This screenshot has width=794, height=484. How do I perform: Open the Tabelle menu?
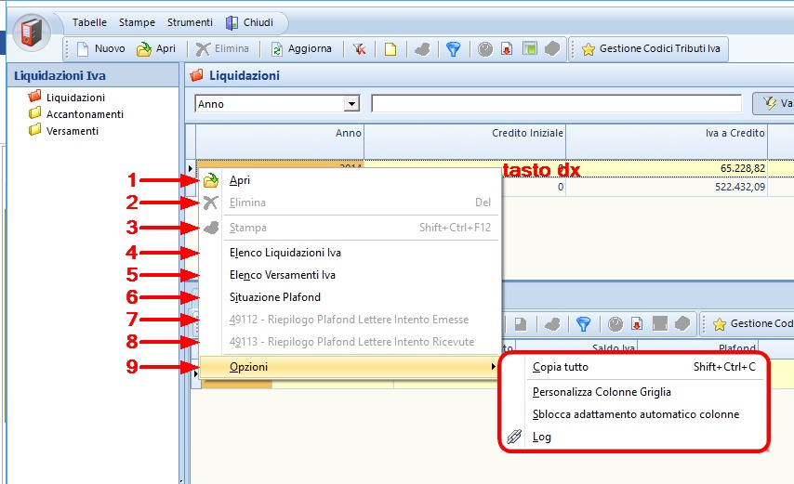pos(89,22)
